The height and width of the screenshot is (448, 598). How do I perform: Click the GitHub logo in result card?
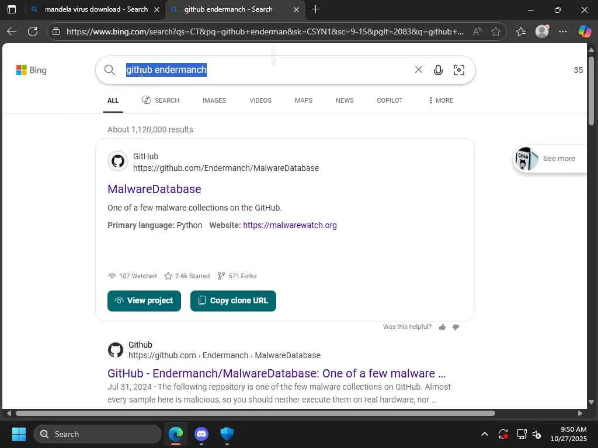(118, 161)
